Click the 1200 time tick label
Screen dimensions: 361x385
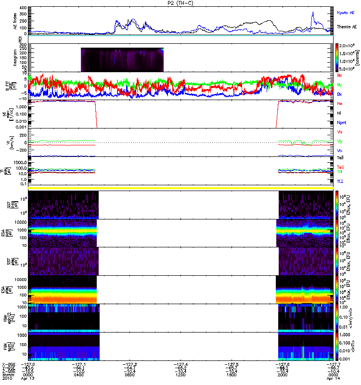[x=180, y=375]
